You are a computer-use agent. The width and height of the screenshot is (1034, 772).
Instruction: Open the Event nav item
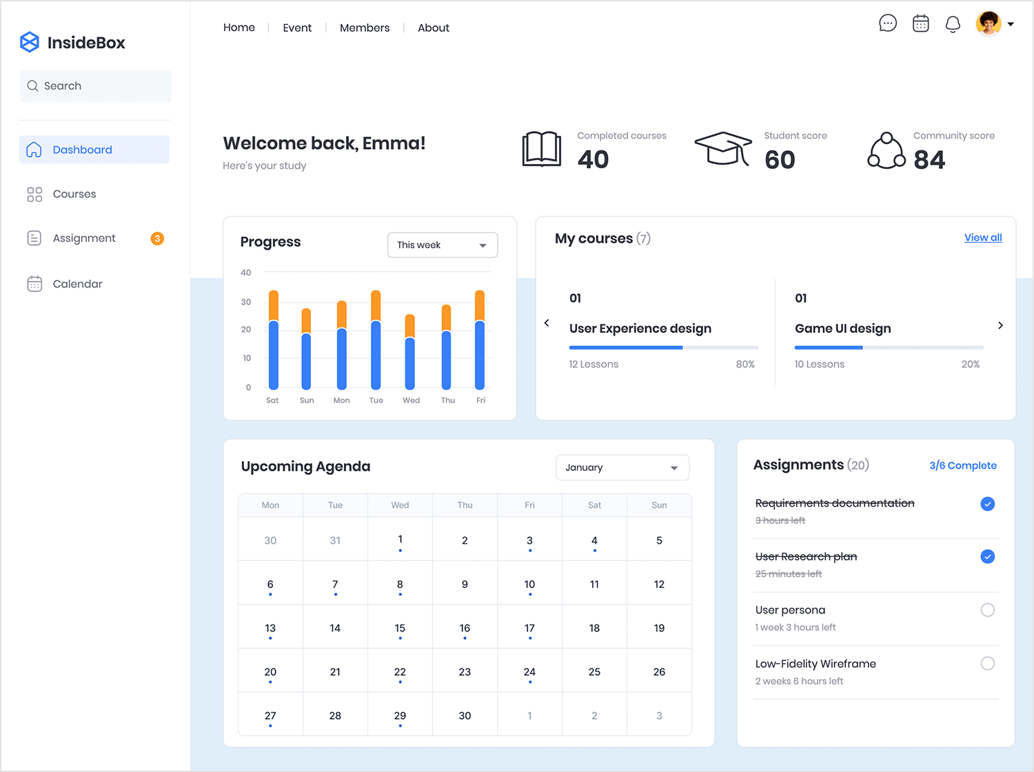tap(297, 28)
